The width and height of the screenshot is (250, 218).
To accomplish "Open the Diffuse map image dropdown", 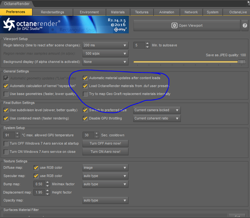I will coord(105,168).
